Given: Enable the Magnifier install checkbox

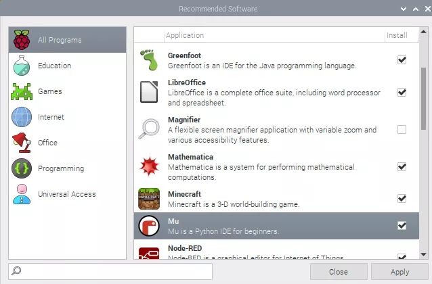Looking at the screenshot, I should (x=402, y=130).
